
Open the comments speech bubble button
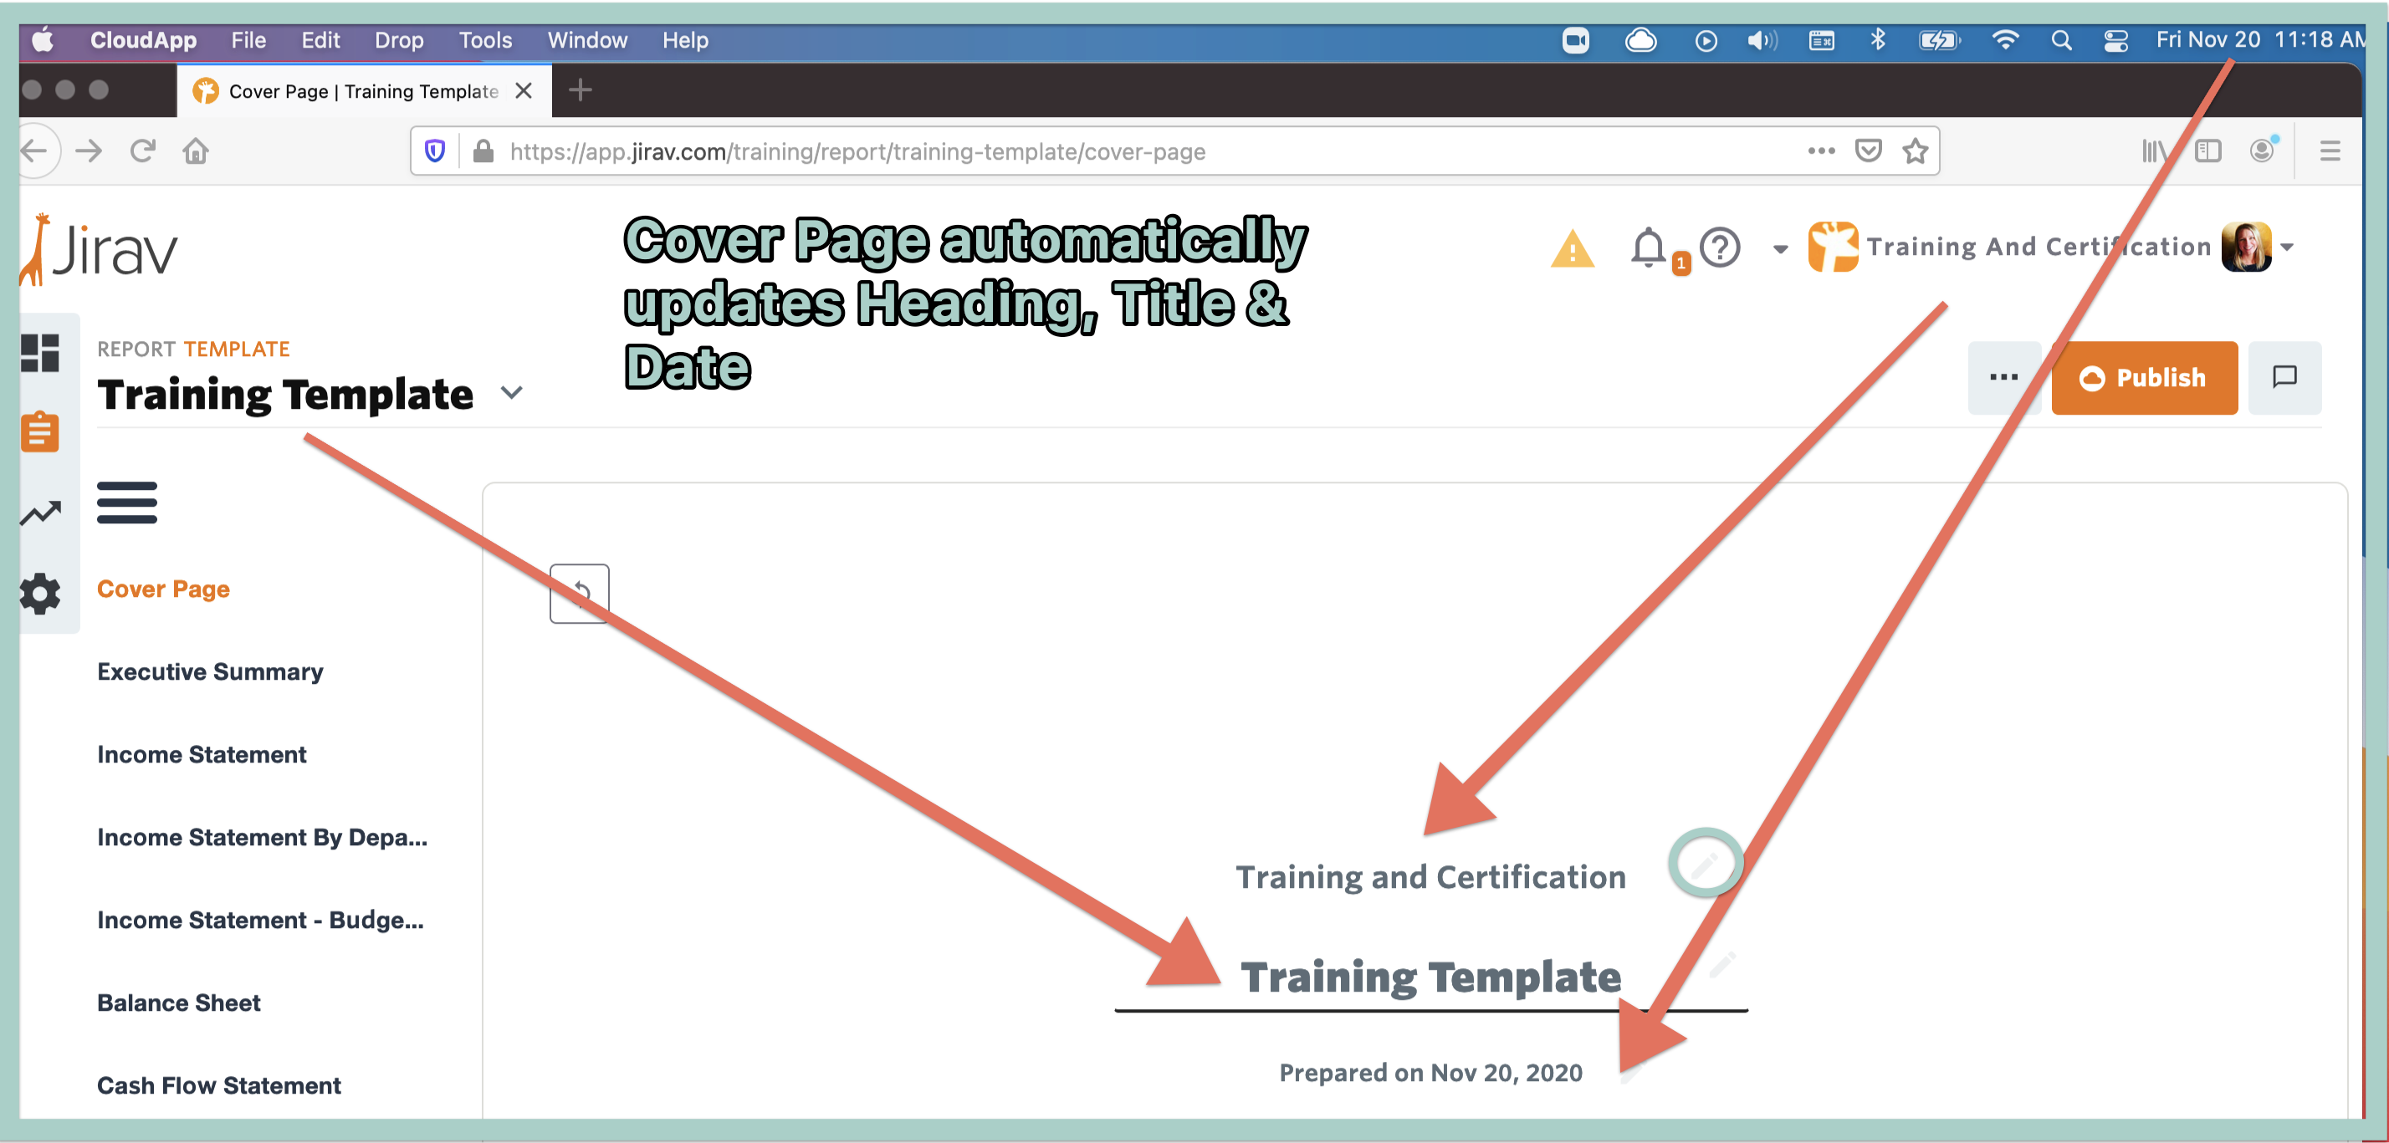[2284, 377]
